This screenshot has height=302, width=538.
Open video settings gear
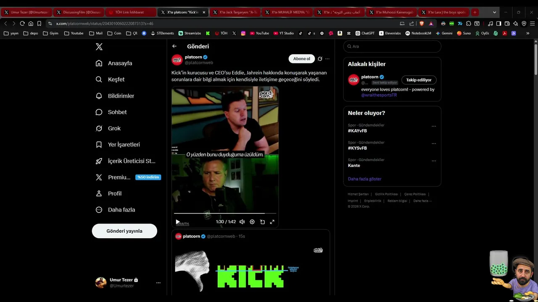(x=252, y=222)
